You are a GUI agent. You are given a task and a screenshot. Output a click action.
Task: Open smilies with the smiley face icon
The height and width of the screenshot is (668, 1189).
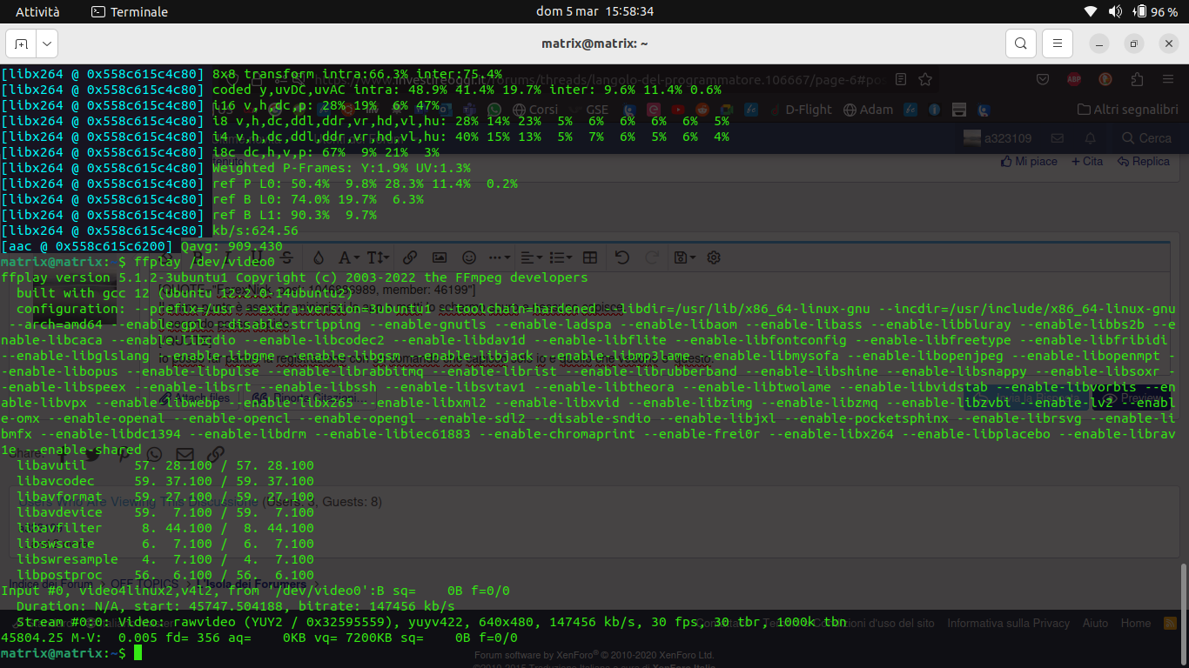(x=469, y=257)
